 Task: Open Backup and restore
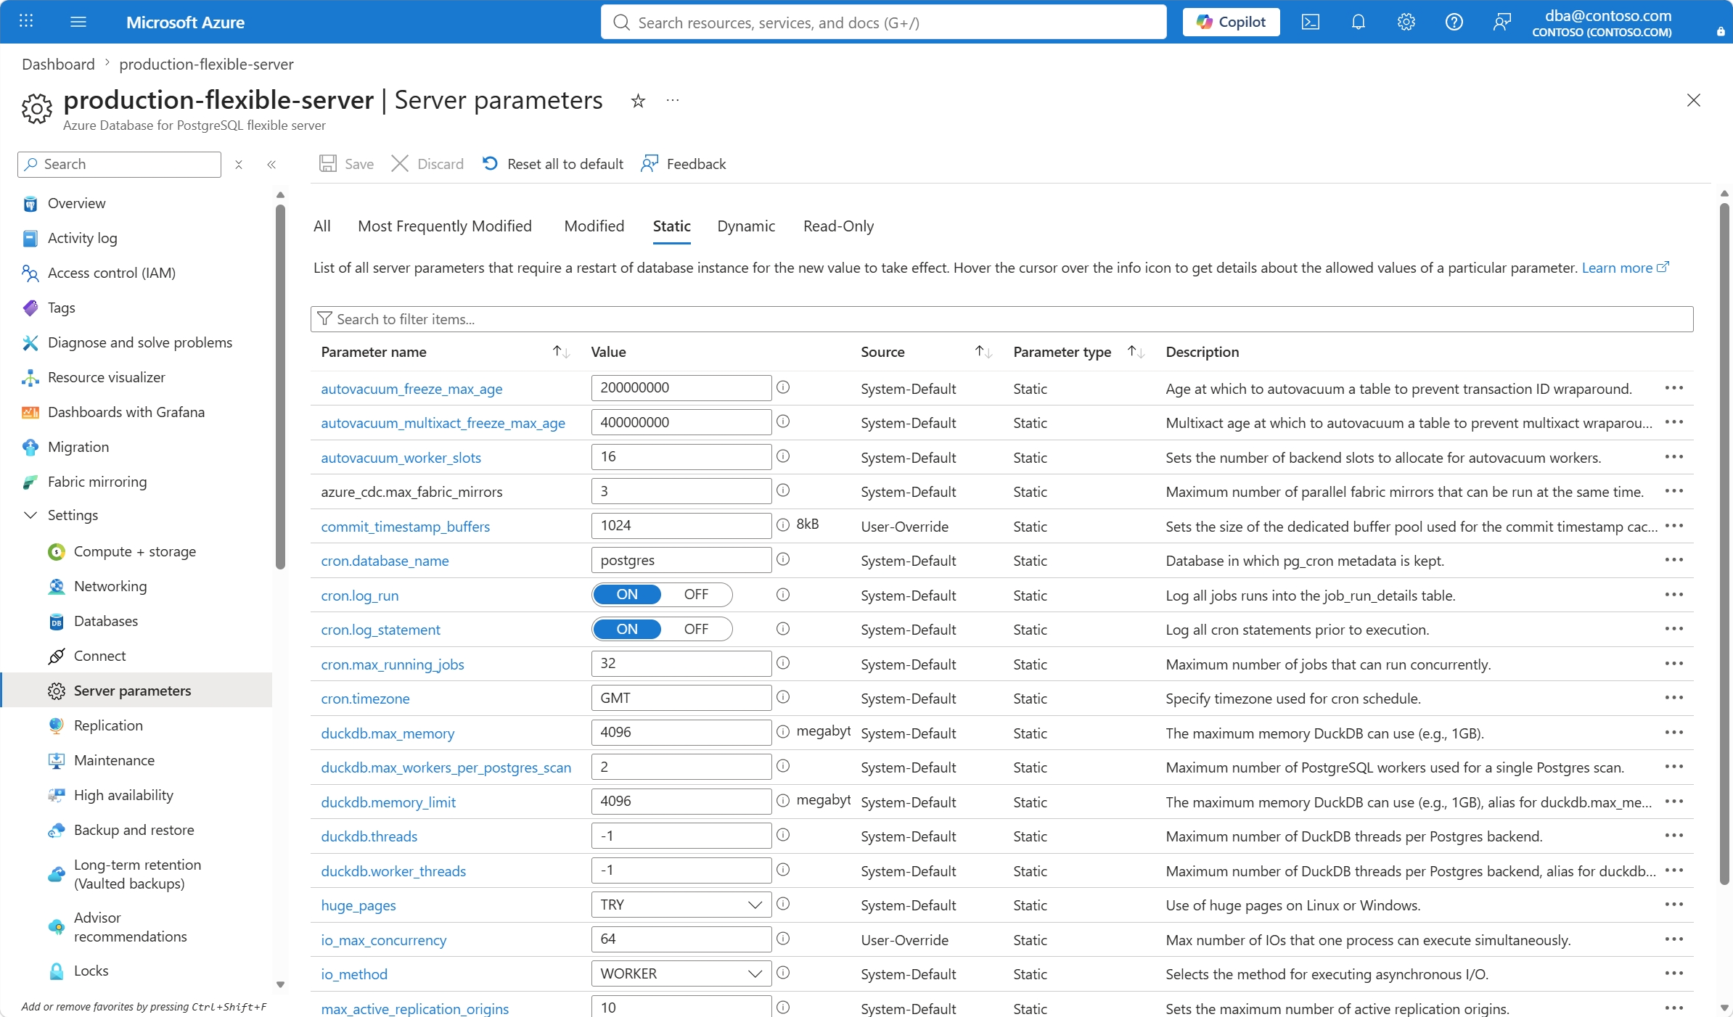[134, 830]
